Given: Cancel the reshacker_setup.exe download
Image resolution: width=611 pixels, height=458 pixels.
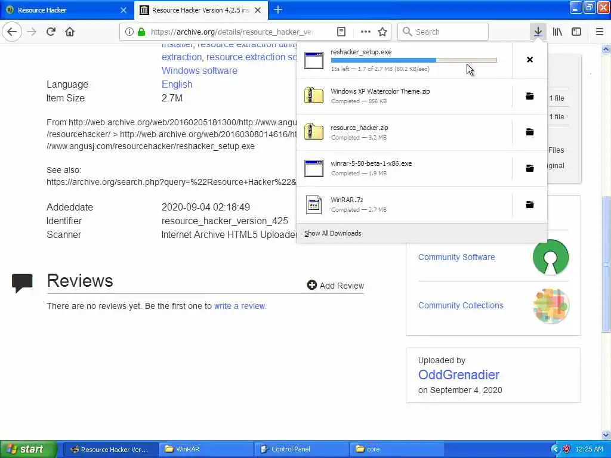Looking at the screenshot, I should pos(530,60).
